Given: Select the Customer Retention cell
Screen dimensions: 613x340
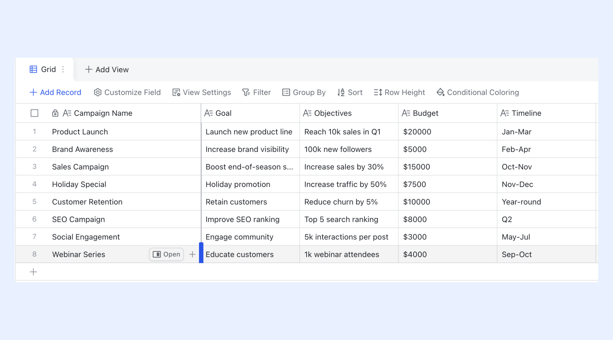Looking at the screenshot, I should pyautogui.click(x=124, y=202).
